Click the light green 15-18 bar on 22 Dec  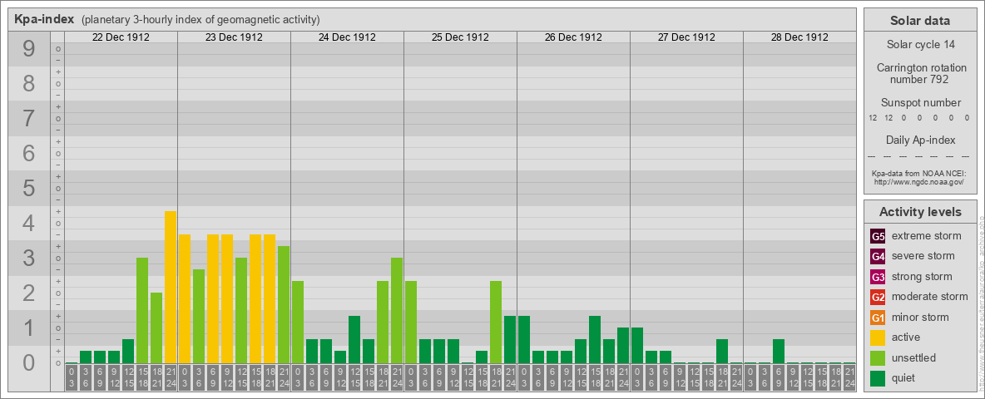click(142, 311)
